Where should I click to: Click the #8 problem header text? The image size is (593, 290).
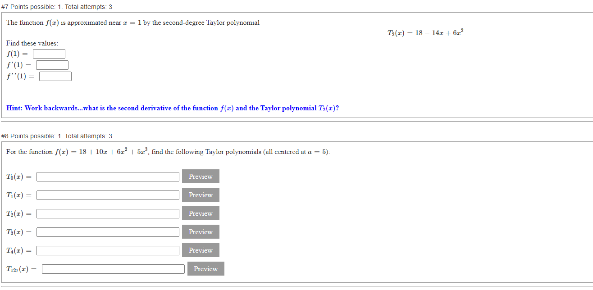click(56, 136)
